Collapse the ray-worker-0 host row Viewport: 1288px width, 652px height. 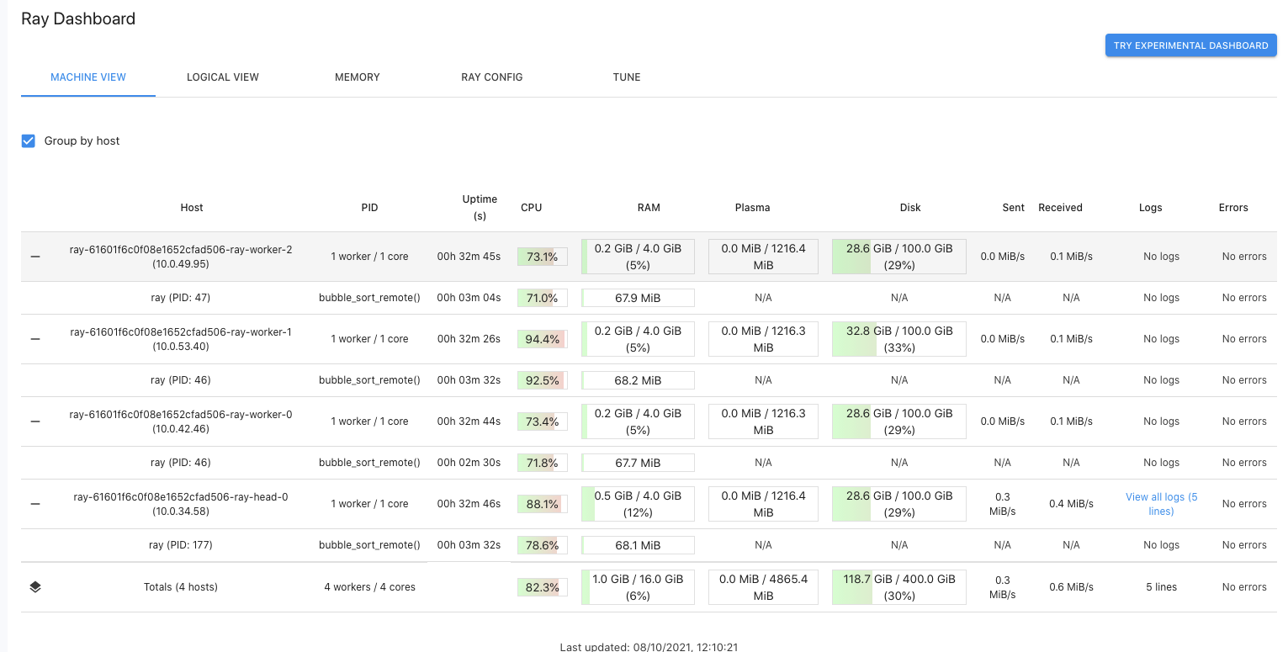click(34, 421)
